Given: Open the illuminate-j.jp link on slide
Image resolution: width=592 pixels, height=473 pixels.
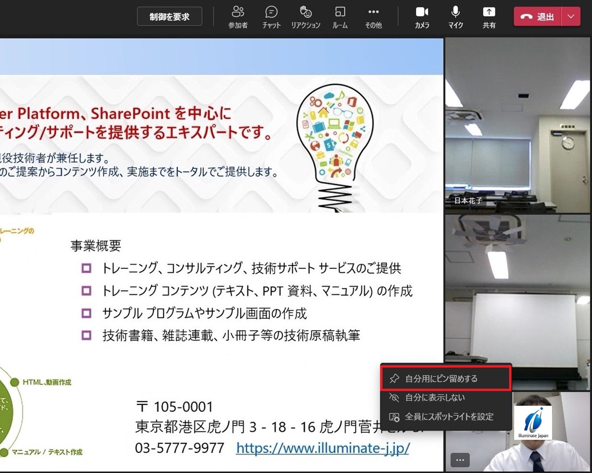Looking at the screenshot, I should [x=323, y=448].
